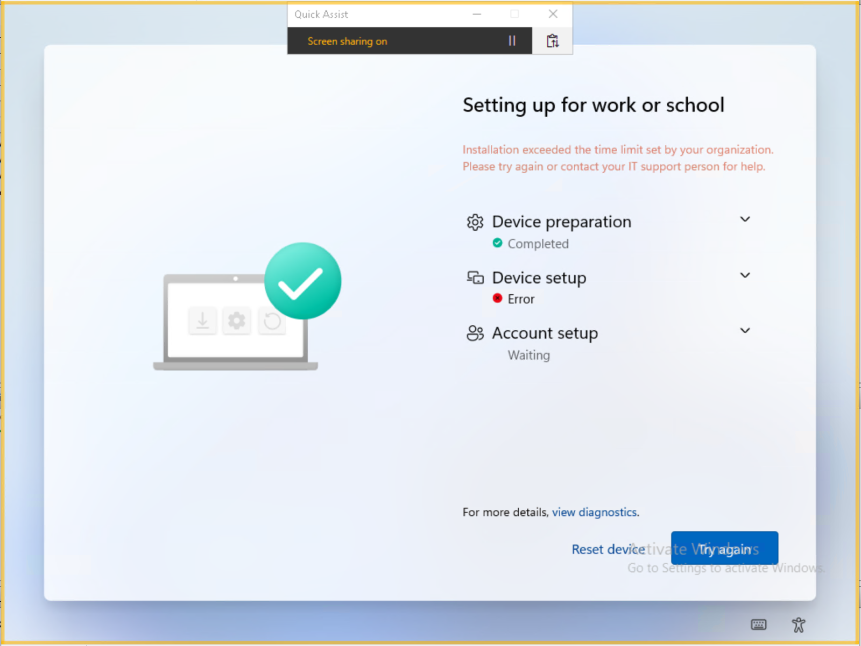Click the Device setup monitor icon

475,278
